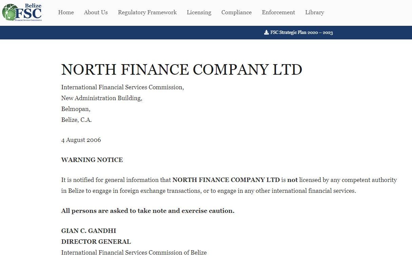Screen dimensions: 412x274
Task: Open the Home menu item
Action: coord(66,12)
